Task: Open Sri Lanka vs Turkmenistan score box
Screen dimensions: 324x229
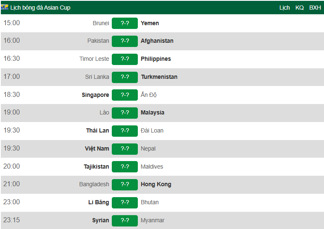Action: (x=125, y=77)
